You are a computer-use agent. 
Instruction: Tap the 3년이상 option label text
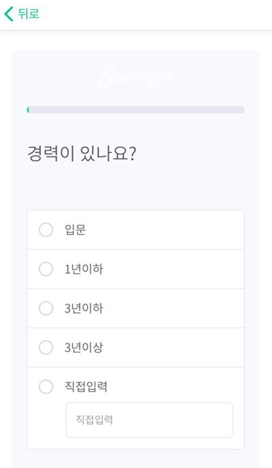(x=84, y=347)
